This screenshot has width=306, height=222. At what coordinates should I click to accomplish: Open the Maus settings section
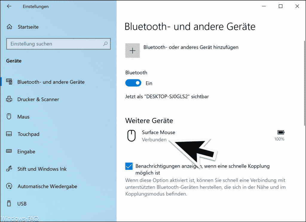[x=23, y=117]
